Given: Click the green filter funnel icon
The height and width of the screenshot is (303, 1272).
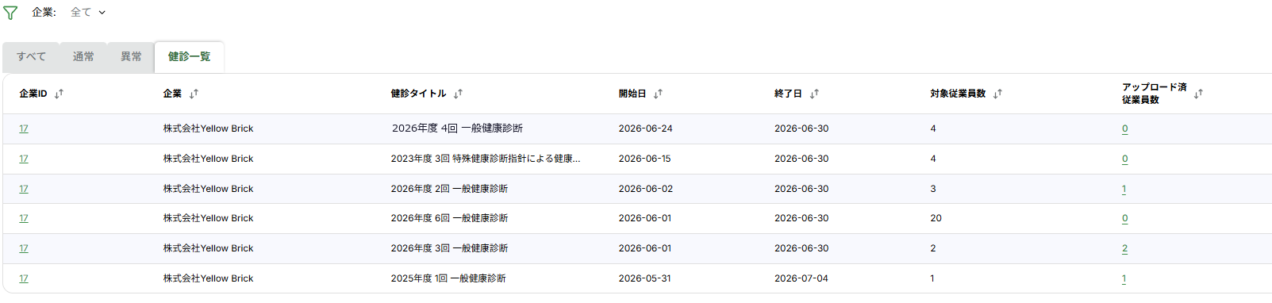Looking at the screenshot, I should click(x=10, y=13).
